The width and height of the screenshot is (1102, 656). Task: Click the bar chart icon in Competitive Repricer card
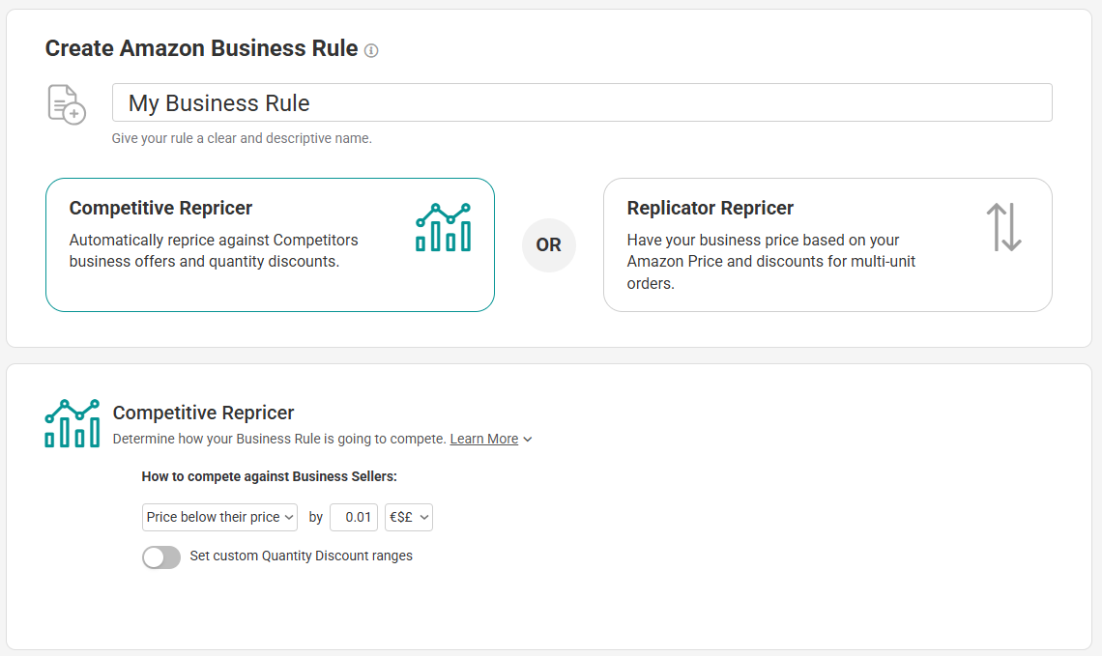tap(444, 228)
